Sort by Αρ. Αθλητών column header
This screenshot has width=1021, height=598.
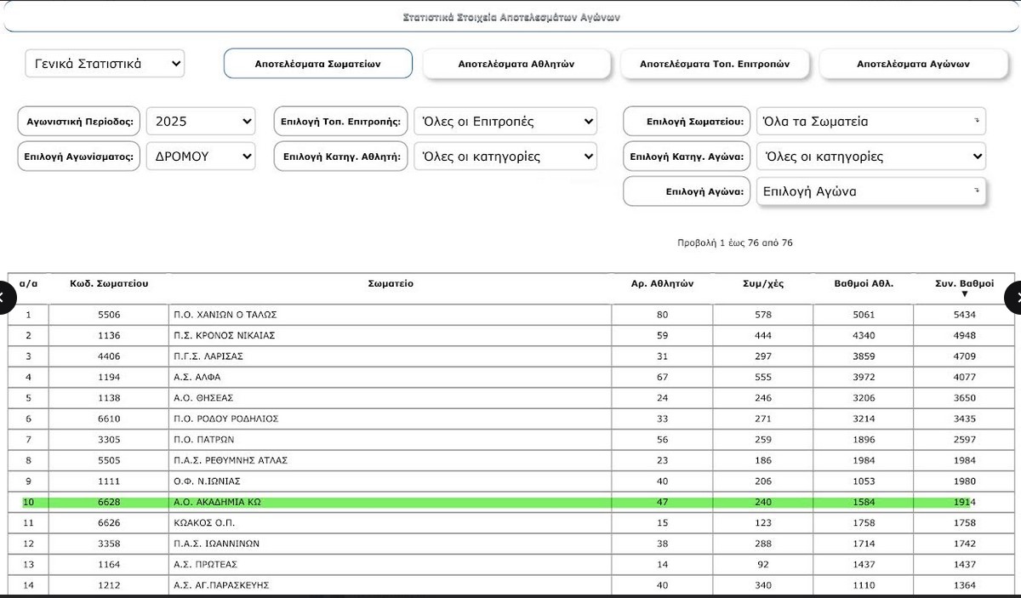coord(662,284)
